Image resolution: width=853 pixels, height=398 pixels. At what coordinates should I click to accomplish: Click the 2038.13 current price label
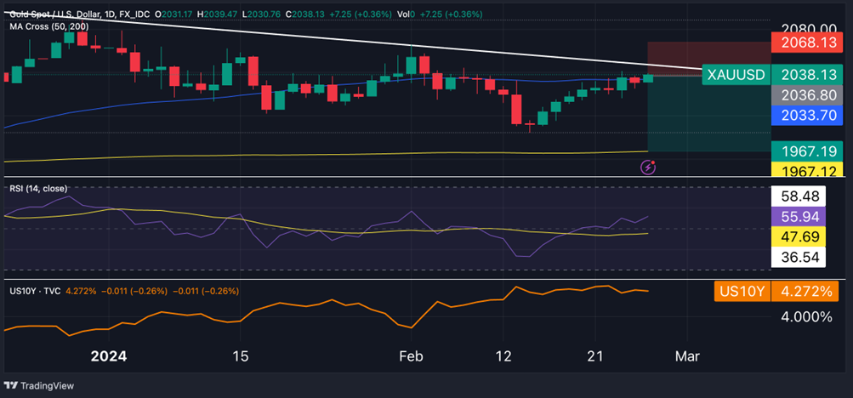click(x=805, y=75)
